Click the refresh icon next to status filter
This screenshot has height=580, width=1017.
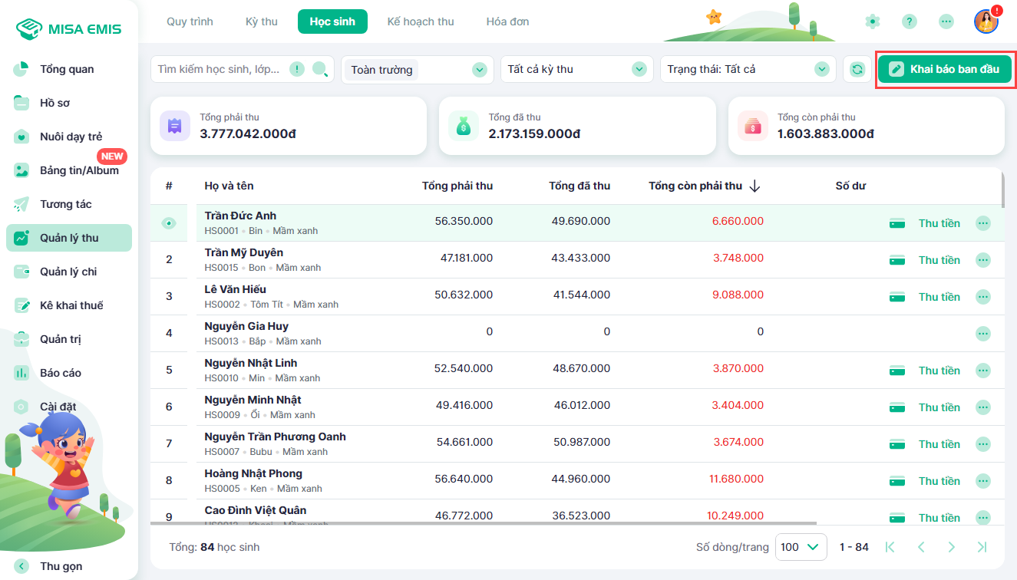coord(857,70)
